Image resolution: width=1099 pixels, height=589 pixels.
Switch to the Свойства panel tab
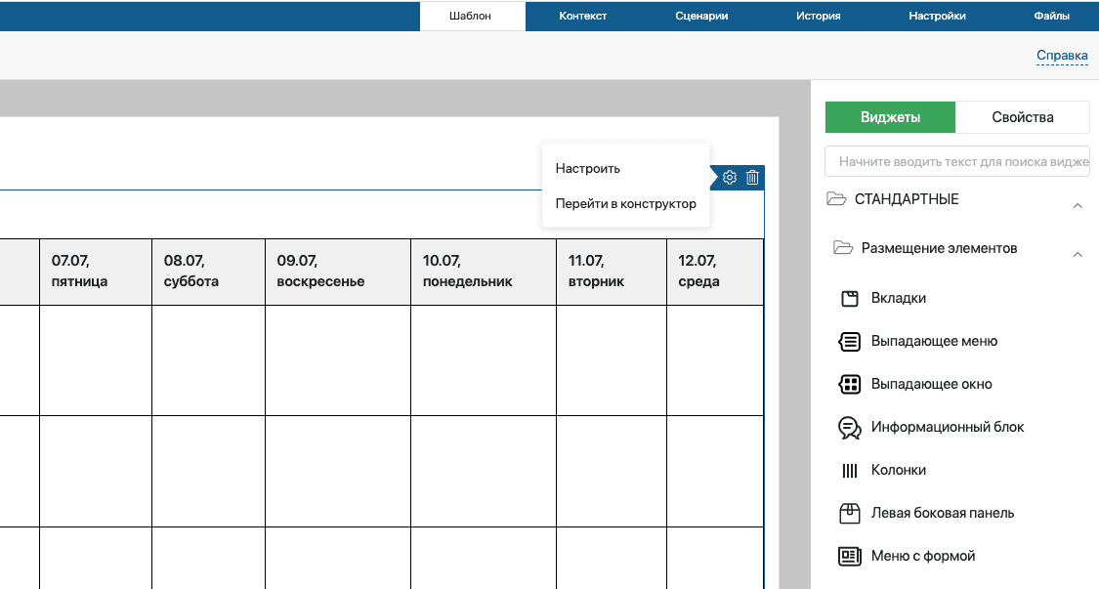(x=1023, y=116)
